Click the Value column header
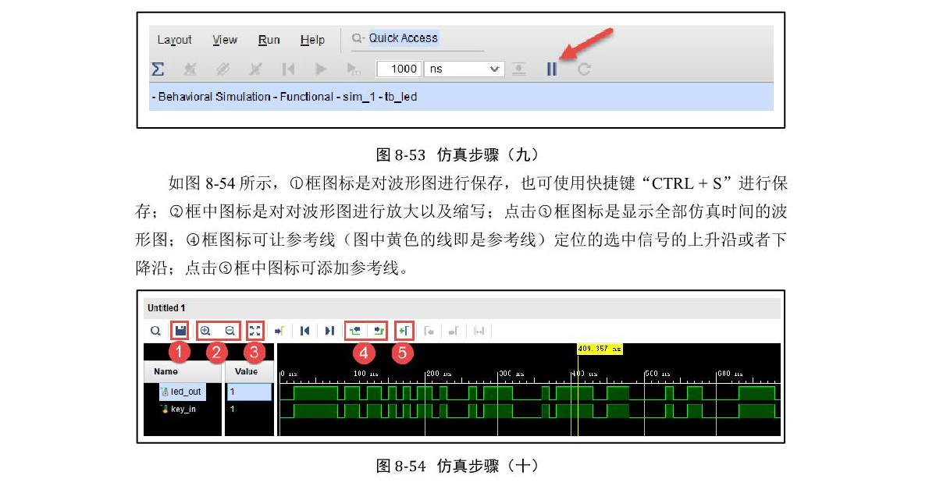 [x=249, y=372]
